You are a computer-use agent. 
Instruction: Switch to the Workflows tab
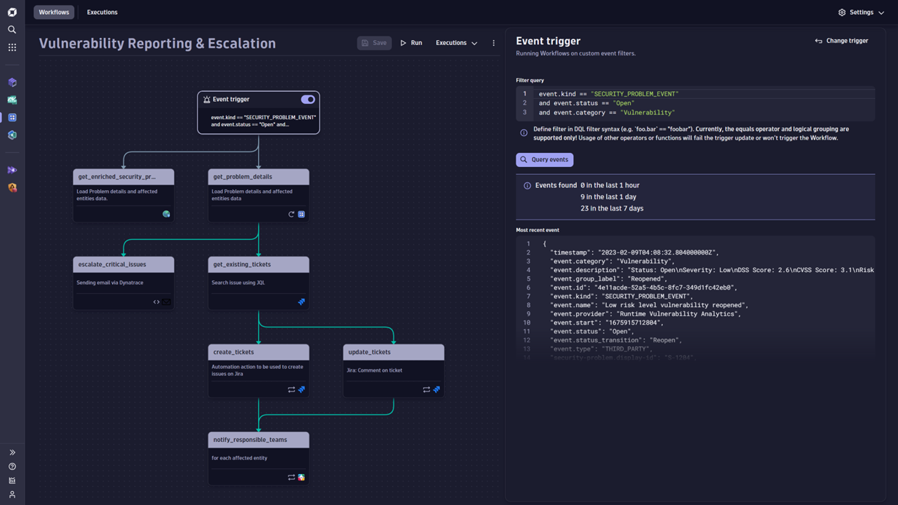coord(54,13)
